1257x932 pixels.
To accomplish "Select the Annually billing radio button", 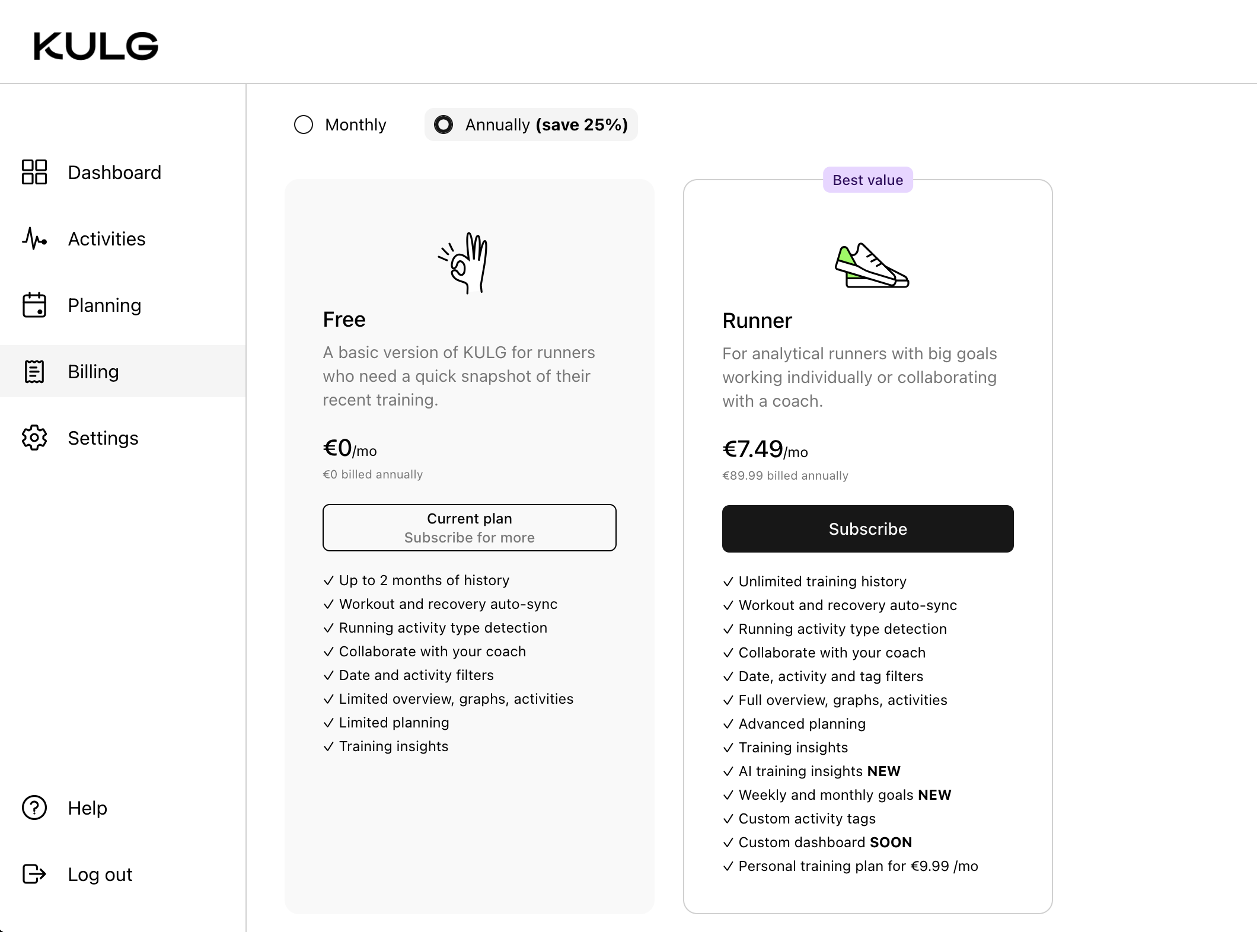I will click(444, 125).
